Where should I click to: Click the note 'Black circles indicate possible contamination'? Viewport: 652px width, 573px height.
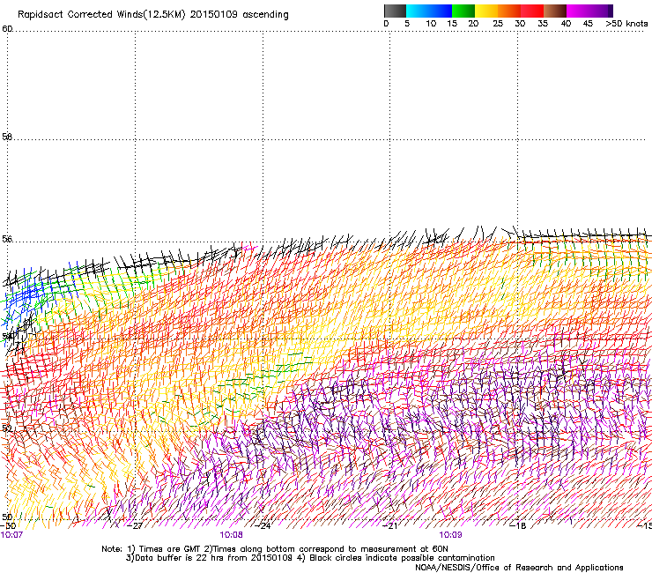coord(402,558)
